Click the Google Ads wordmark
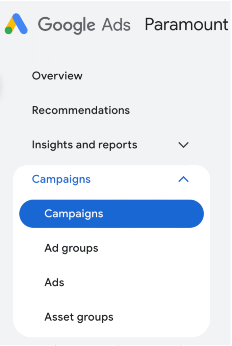The height and width of the screenshot is (346, 232). [84, 25]
